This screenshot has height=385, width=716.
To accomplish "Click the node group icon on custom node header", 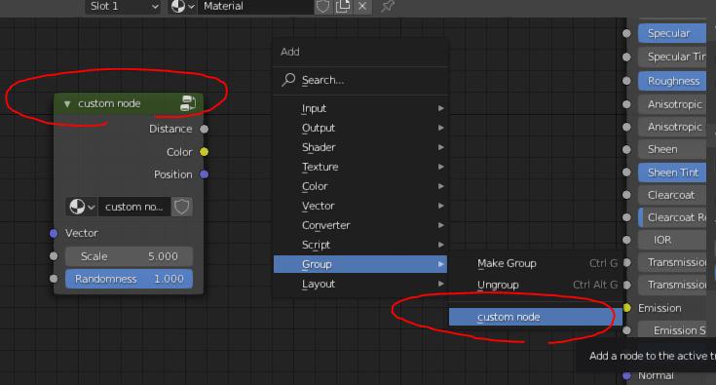I will click(188, 103).
